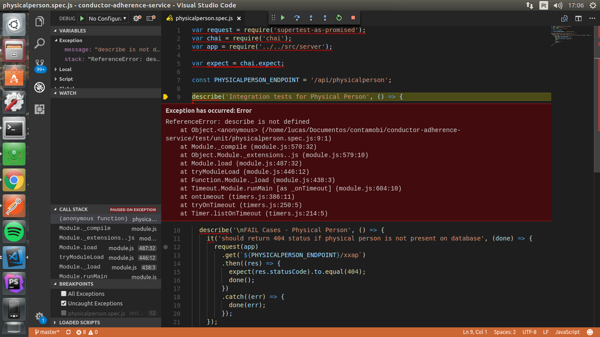Open the Explorer view in activity bar
600x337 pixels.
[40, 22]
